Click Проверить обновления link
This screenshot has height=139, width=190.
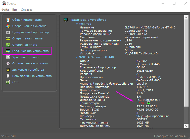click(171, 136)
